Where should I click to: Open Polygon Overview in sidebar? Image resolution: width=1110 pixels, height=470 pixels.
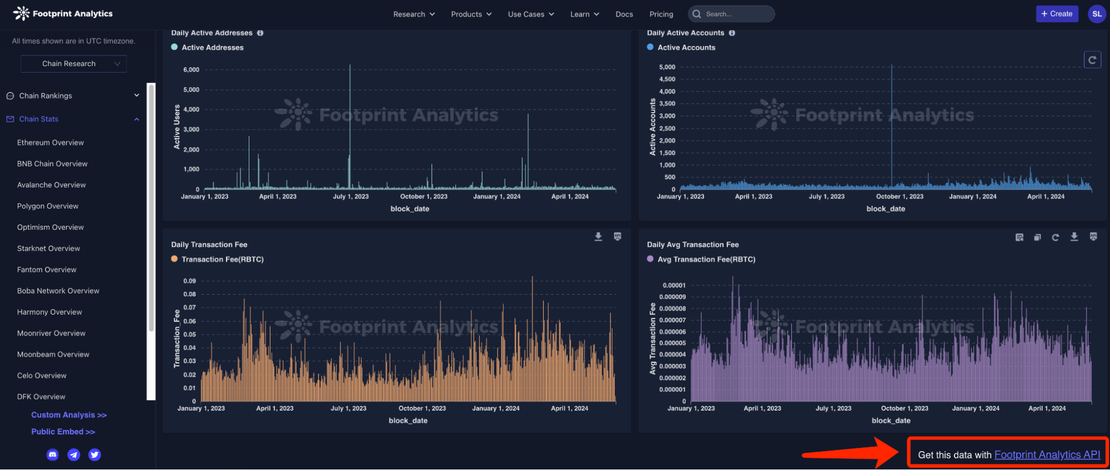coord(48,206)
